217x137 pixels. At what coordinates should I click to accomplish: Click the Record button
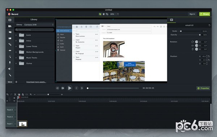[x=13, y=14]
